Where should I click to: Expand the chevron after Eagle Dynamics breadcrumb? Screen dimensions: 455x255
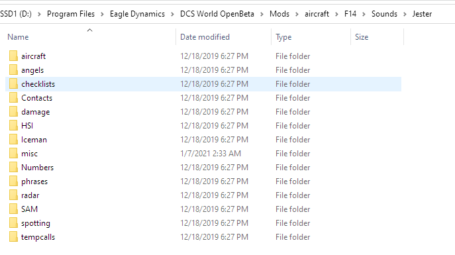[x=172, y=14]
